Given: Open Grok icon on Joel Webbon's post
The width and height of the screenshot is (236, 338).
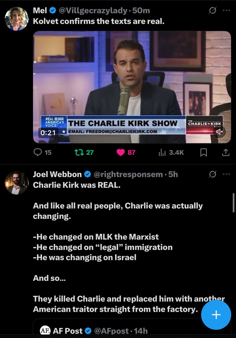Looking at the screenshot, I should (212, 175).
